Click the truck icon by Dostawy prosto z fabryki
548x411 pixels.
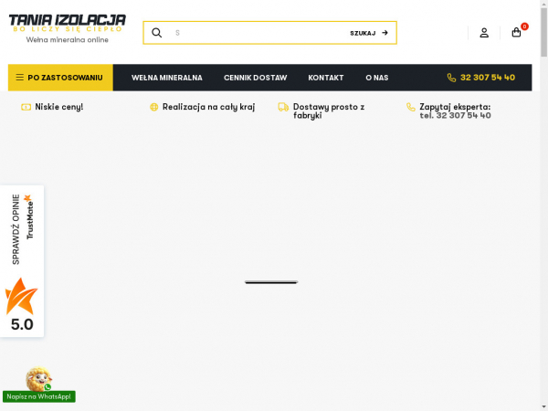pos(283,107)
